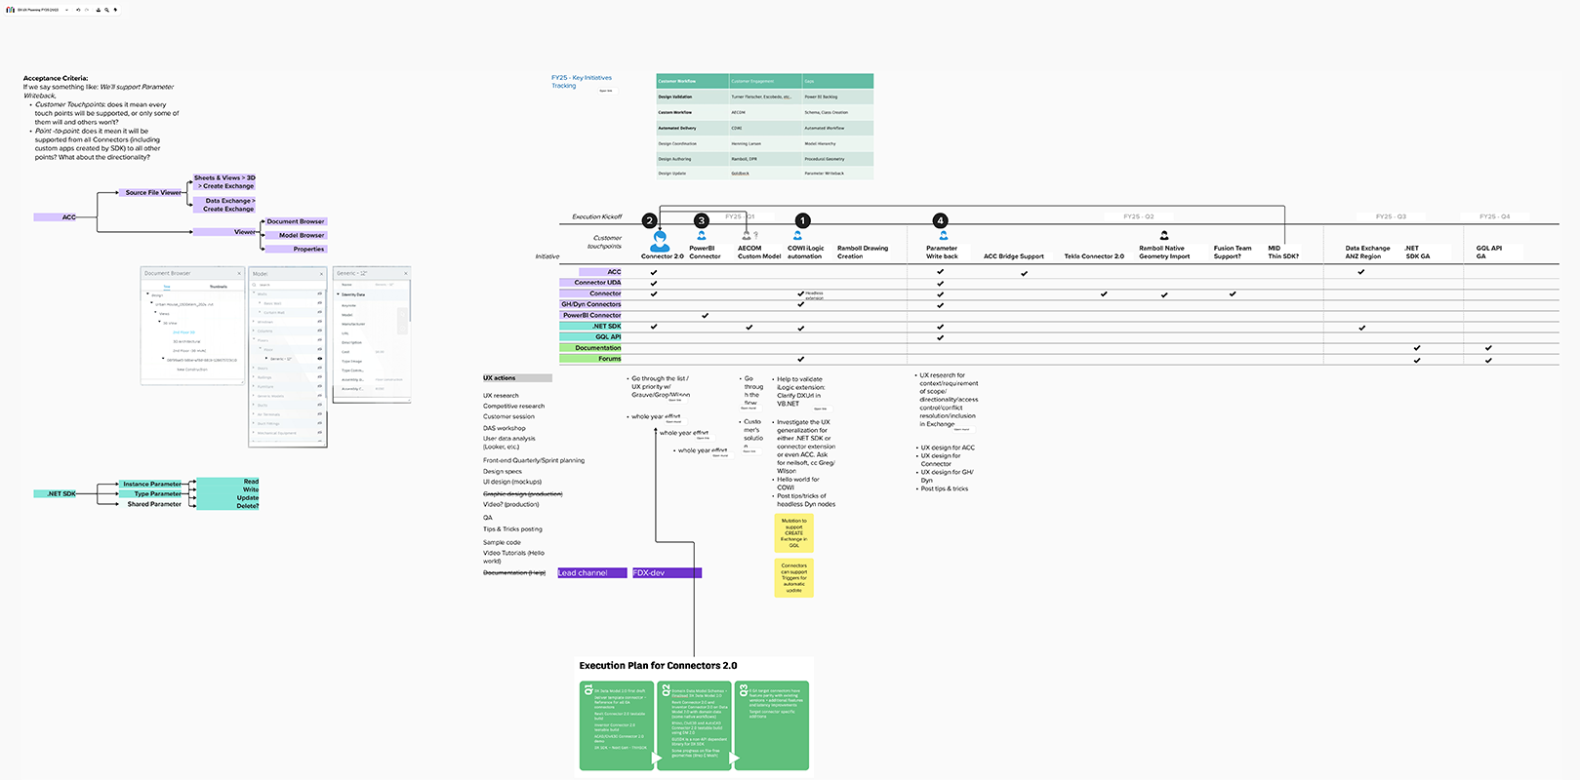Toggle visibility eye for Windows
Image resolution: width=1580 pixels, height=780 pixels.
pos(320,322)
